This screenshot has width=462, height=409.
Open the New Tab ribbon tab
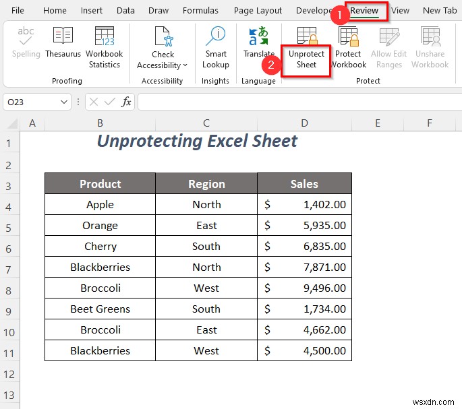(x=440, y=11)
